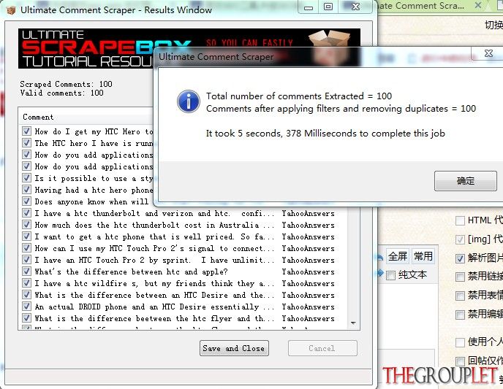Viewport: 503px width, 389px height.
Task: Click 'What is the difference beetween the htc flyer' row
Action: (184, 318)
